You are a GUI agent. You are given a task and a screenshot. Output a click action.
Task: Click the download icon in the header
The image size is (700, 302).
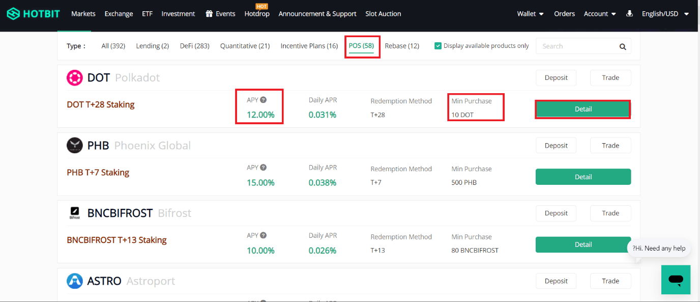pyautogui.click(x=629, y=13)
